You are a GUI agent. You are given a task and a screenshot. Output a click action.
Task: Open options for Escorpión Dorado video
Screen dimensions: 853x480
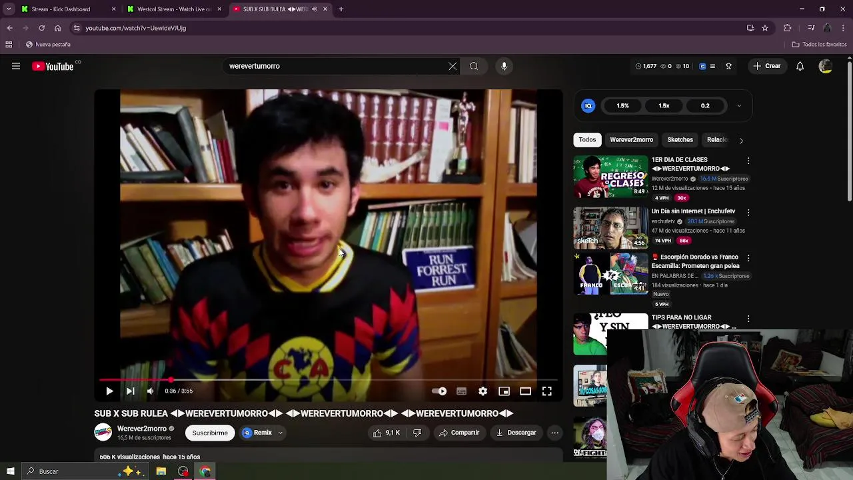pyautogui.click(x=748, y=258)
